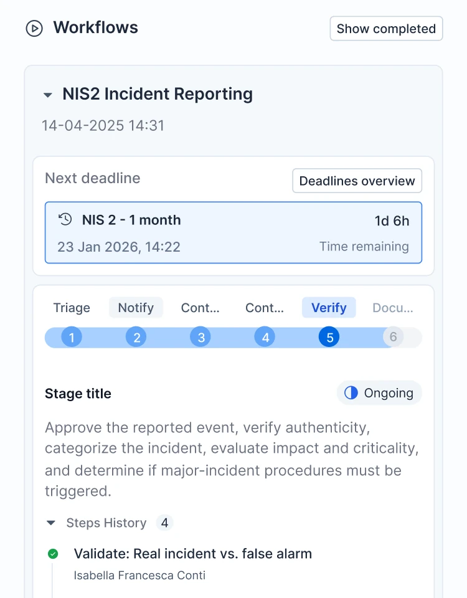Click the Ongoing status badge
The width and height of the screenshot is (467, 598).
(x=379, y=393)
